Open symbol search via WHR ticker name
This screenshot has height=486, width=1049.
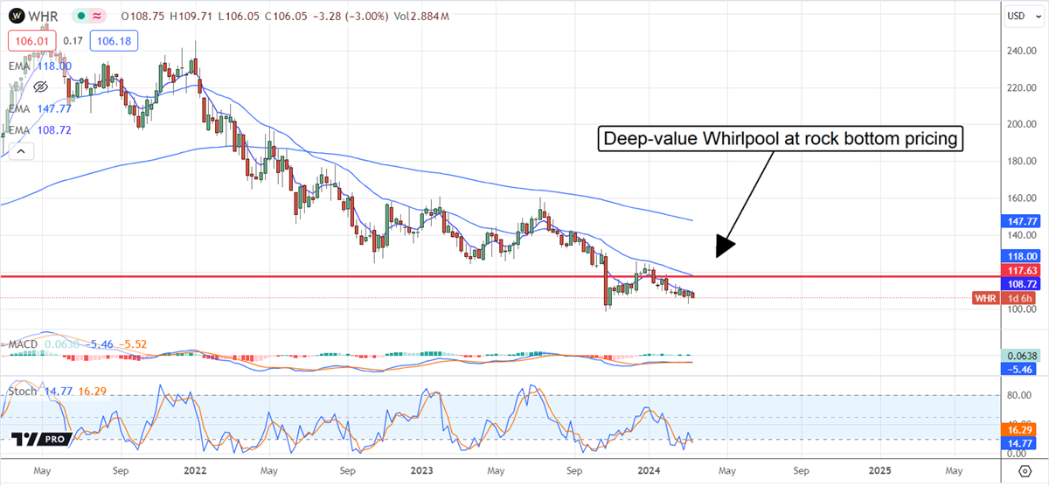point(44,17)
